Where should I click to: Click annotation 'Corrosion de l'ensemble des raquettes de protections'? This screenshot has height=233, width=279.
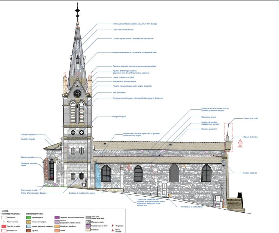click(151, 203)
